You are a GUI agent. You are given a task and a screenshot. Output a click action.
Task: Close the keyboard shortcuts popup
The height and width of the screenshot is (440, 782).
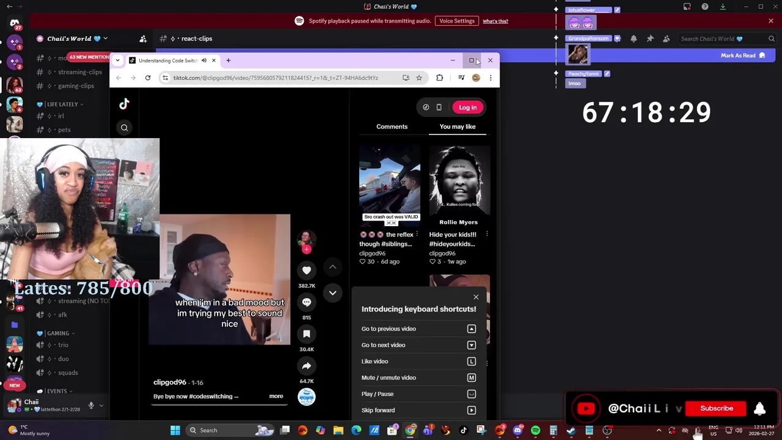click(x=476, y=297)
